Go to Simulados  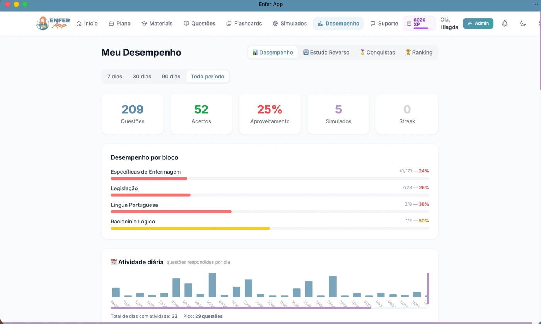point(290,23)
